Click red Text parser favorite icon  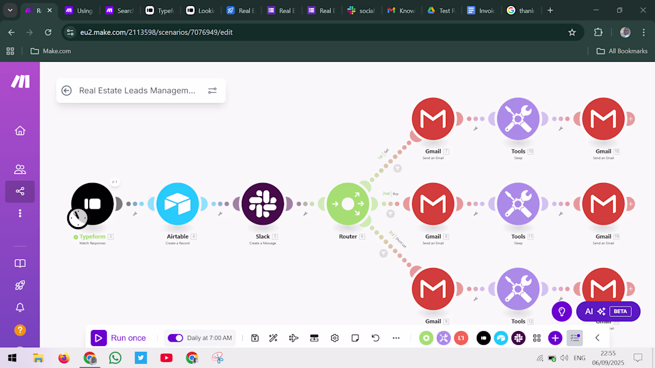pos(461,338)
